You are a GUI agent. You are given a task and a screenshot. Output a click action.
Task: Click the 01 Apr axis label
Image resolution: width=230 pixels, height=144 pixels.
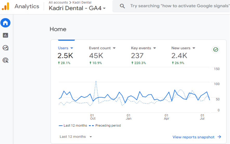click(x=167, y=117)
